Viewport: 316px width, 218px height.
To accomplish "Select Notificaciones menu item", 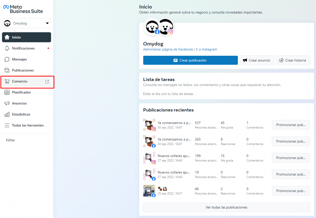I will 27,48.
